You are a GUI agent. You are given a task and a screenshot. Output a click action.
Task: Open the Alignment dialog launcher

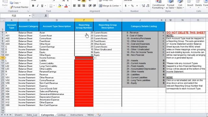[x=121, y=11]
